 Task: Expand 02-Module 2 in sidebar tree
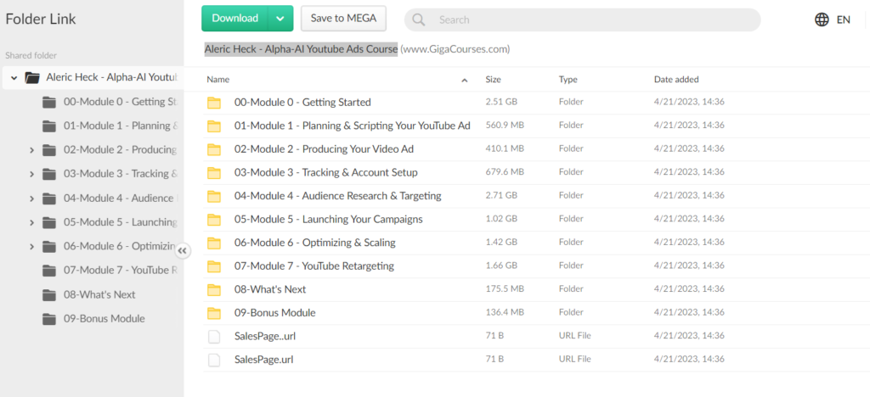coord(31,150)
